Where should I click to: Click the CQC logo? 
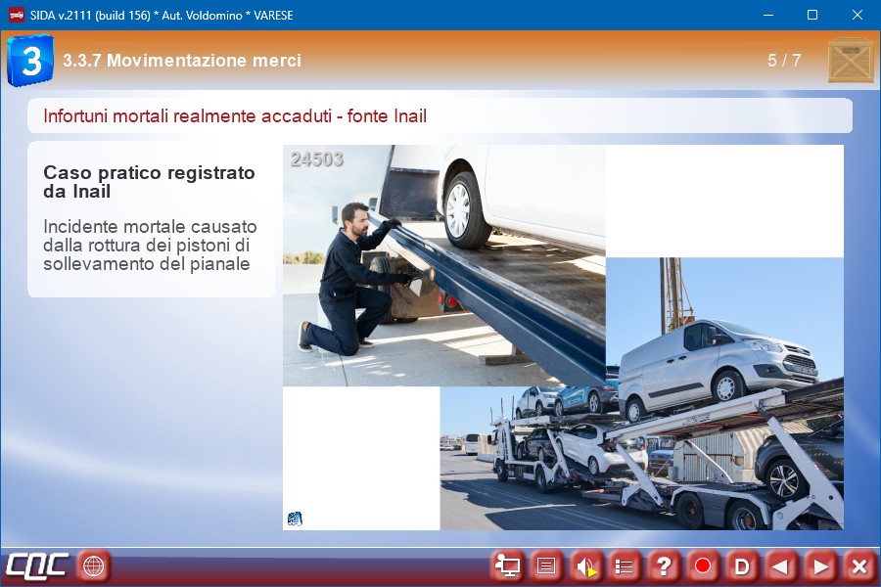pyautogui.click(x=36, y=565)
